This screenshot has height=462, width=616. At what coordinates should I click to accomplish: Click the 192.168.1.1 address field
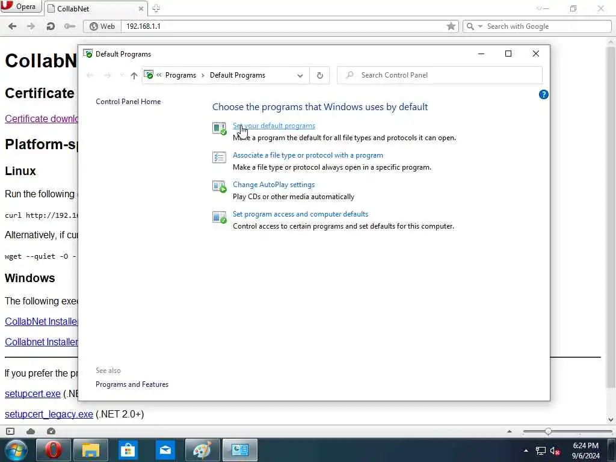click(283, 26)
